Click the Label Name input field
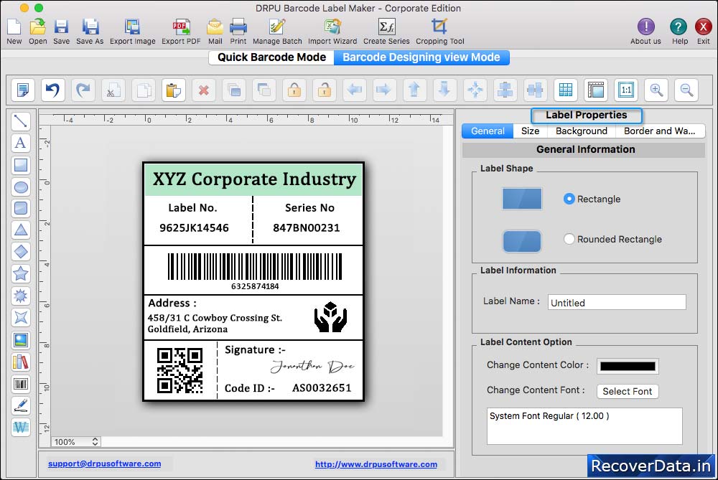The height and width of the screenshot is (480, 718). 617,303
